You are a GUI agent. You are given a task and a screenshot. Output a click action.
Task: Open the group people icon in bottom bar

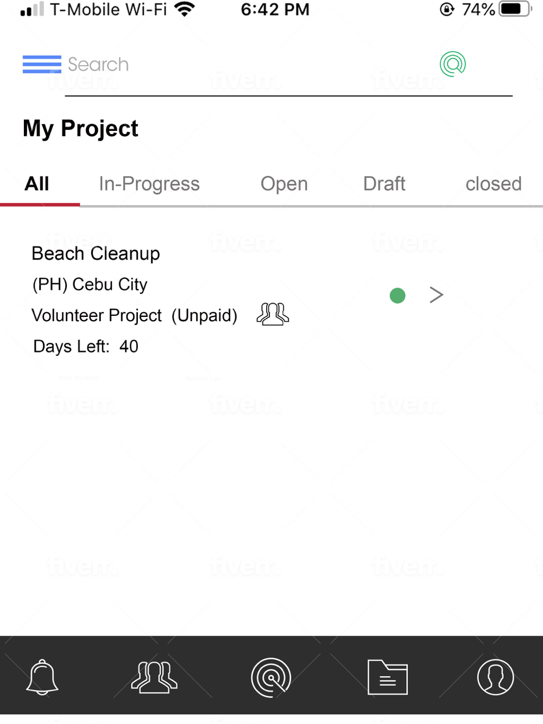pos(154,677)
